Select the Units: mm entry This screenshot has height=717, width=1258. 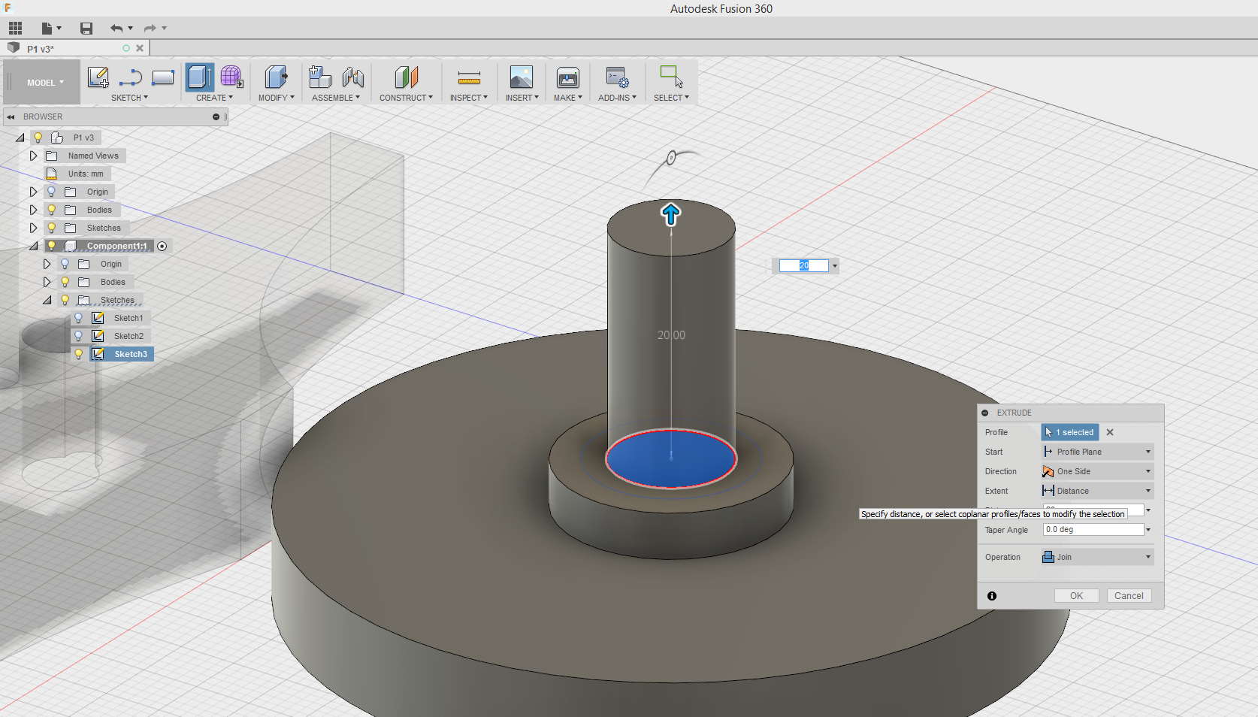coord(86,174)
